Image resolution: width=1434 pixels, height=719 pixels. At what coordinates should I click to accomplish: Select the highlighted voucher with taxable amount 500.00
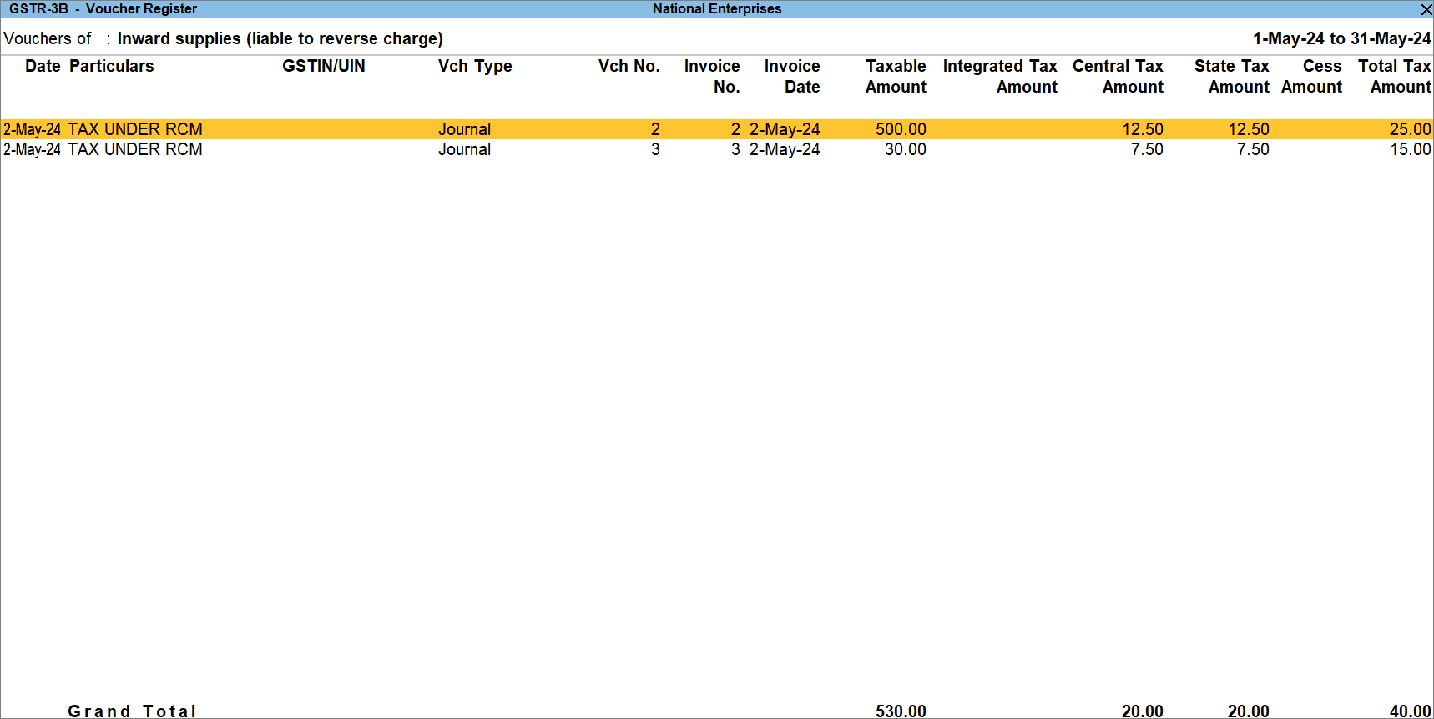point(134,129)
